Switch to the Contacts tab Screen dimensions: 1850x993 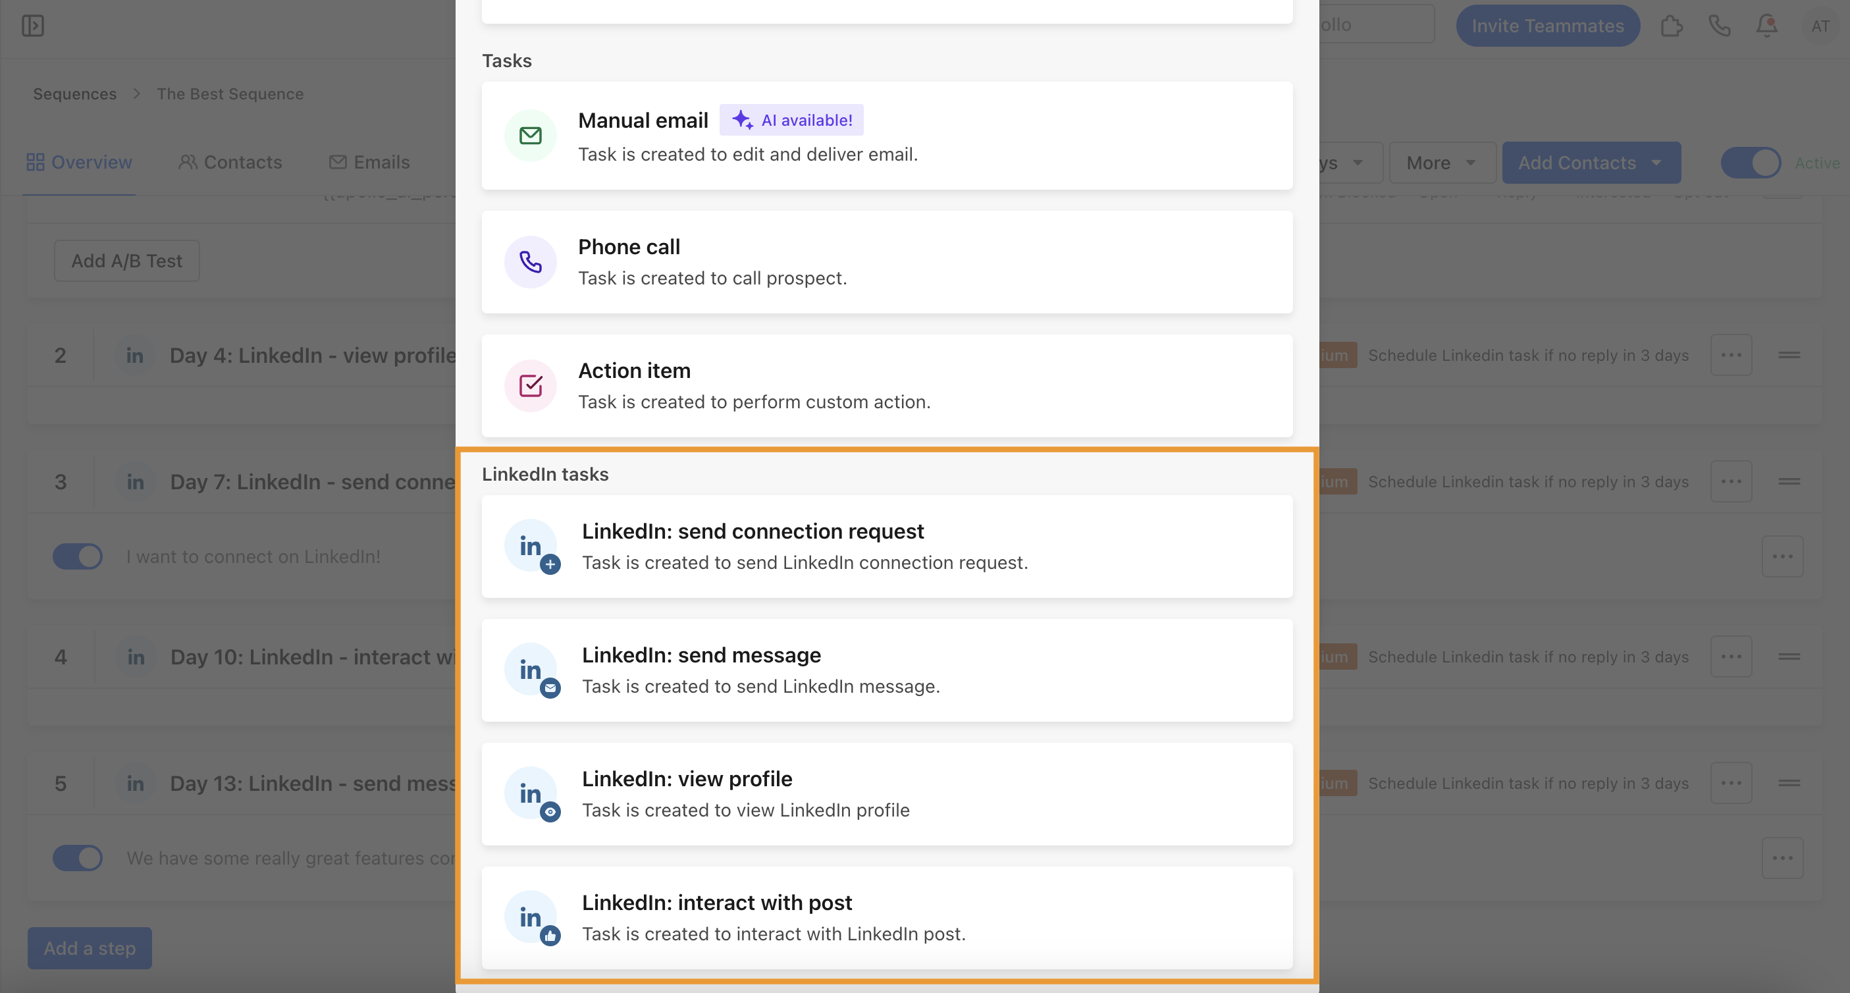230,163
